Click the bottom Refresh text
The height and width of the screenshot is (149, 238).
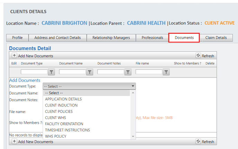pos(208,142)
